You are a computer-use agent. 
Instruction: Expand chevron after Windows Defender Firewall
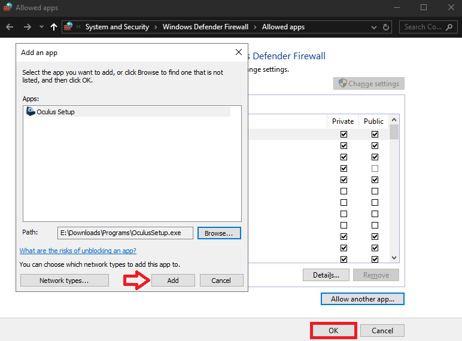(255, 27)
